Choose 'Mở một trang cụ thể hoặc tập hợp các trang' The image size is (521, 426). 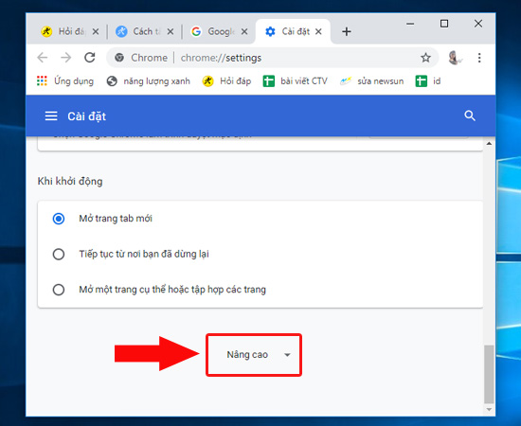pyautogui.click(x=59, y=290)
